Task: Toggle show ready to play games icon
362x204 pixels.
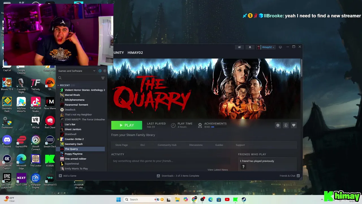Action: pyautogui.click(x=105, y=71)
